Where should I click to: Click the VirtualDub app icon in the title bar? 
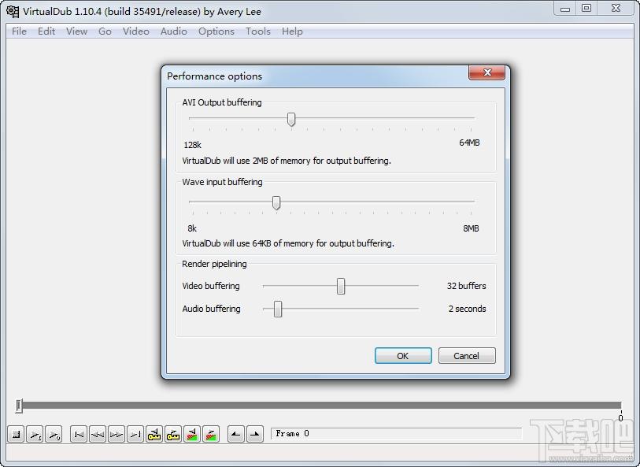point(13,12)
